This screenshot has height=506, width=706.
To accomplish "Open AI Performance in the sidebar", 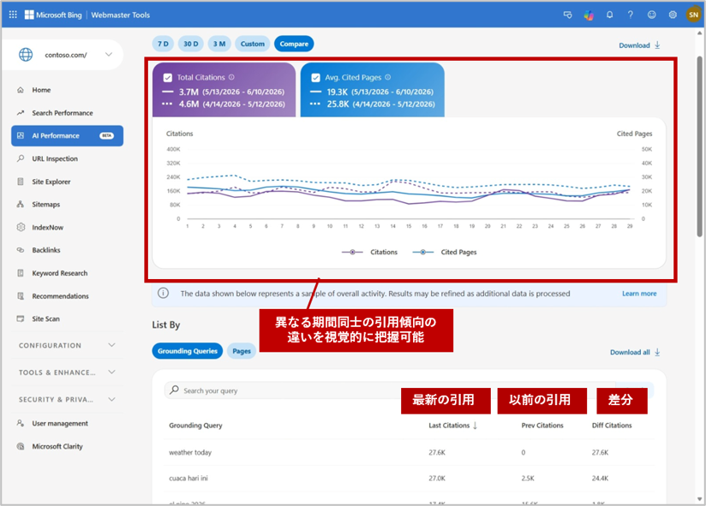I will pos(67,135).
